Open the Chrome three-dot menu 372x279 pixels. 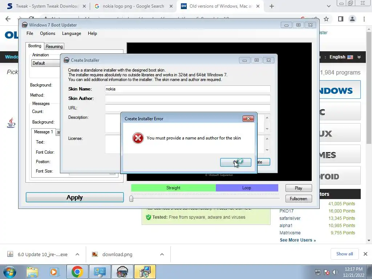click(x=364, y=19)
